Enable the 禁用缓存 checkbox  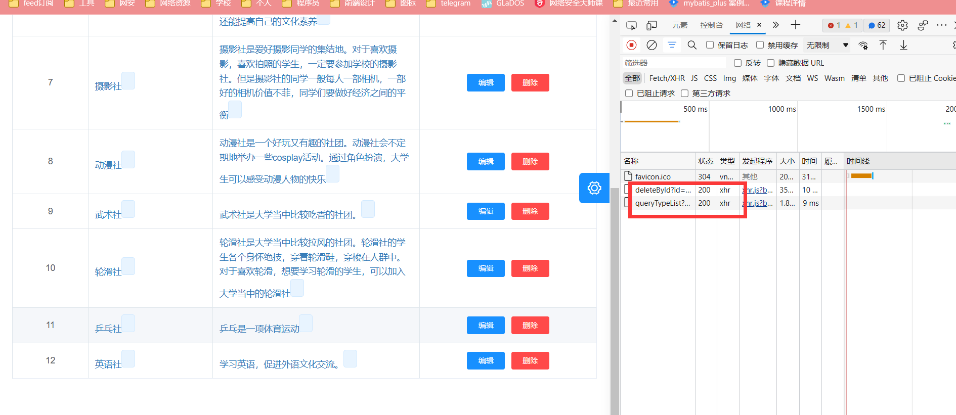pyautogui.click(x=760, y=45)
